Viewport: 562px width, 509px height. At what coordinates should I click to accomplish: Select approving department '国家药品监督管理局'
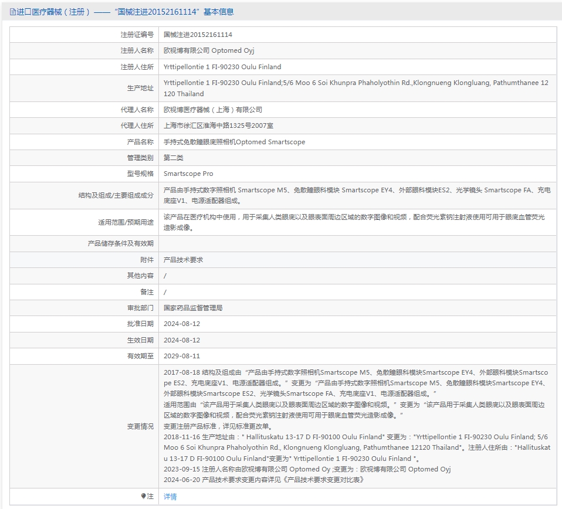coord(193,308)
